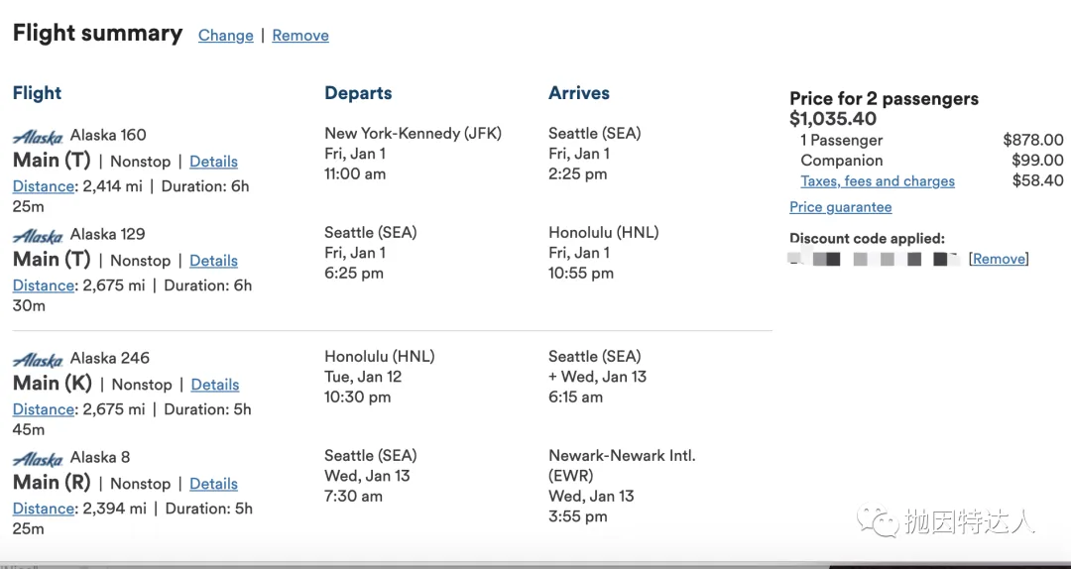Open Details for Alaska 129 flight

coord(213,261)
